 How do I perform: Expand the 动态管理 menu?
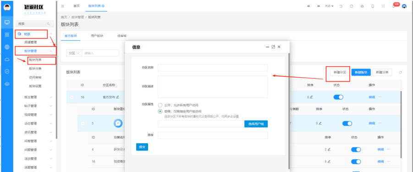tap(51, 124)
